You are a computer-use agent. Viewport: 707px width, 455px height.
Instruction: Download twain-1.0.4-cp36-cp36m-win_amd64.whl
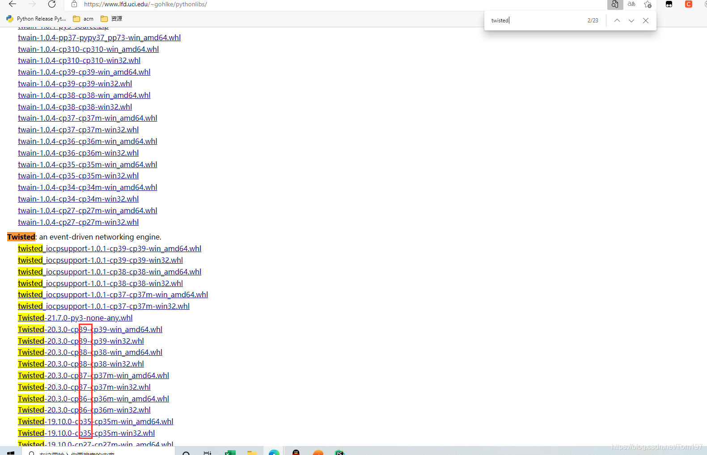pos(88,141)
